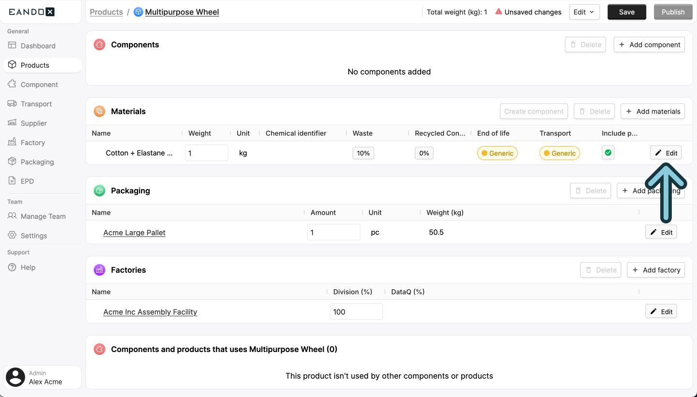Viewport: 697px width, 397px height.
Task: Click the Alex Acme user avatar
Action: point(15,377)
